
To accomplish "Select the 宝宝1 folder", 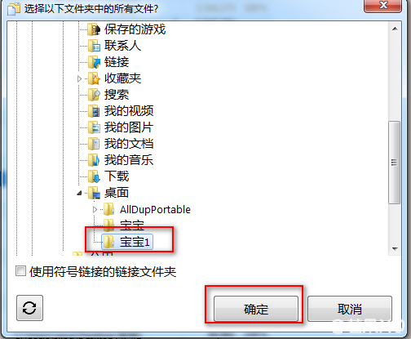I will [x=127, y=242].
